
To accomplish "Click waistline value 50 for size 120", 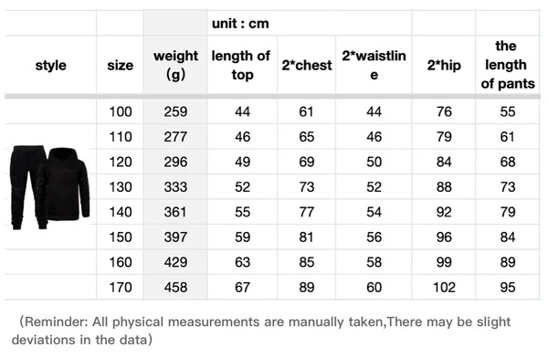I will pos(374,162).
